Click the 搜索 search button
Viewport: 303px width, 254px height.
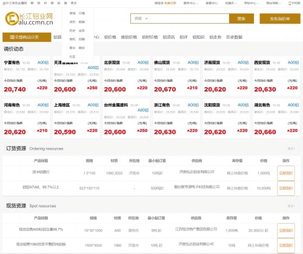click(241, 19)
